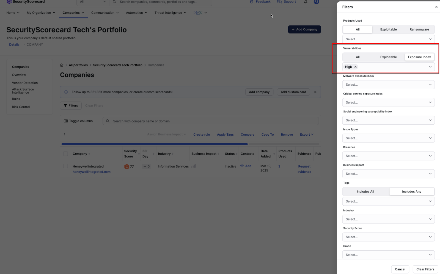This screenshot has width=440, height=274.
Task: Go to home breadcrumb icon
Action: tap(62, 65)
